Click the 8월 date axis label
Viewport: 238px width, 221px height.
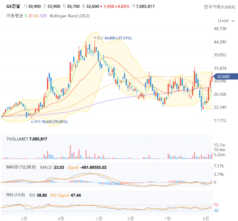point(206,218)
